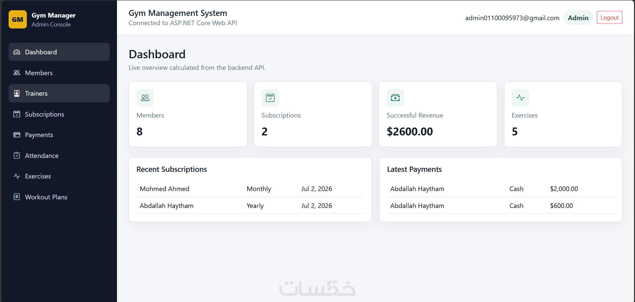Screen dimensions: 635x302
Task: Click the Workout Plans checklist icon
Action: click(17, 197)
